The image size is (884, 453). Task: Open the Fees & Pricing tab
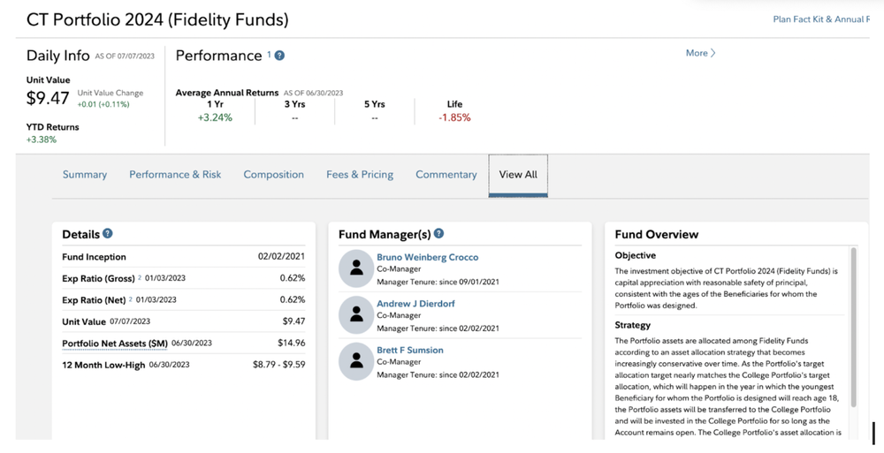[360, 175]
